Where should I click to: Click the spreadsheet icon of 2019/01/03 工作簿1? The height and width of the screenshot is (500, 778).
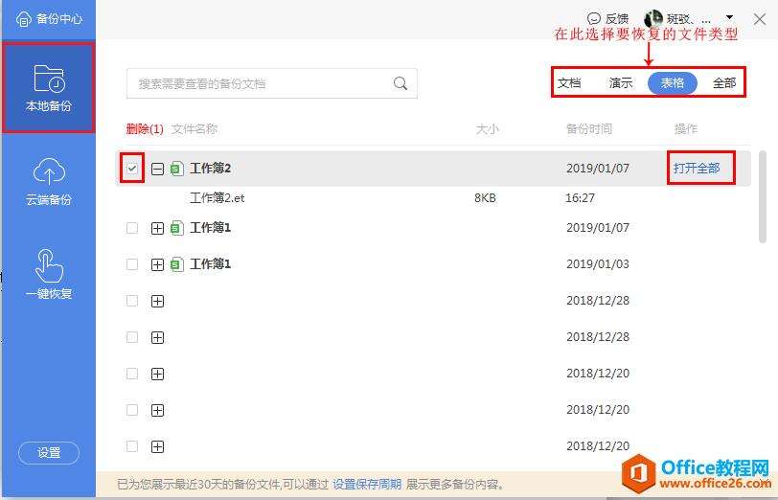[x=177, y=264]
